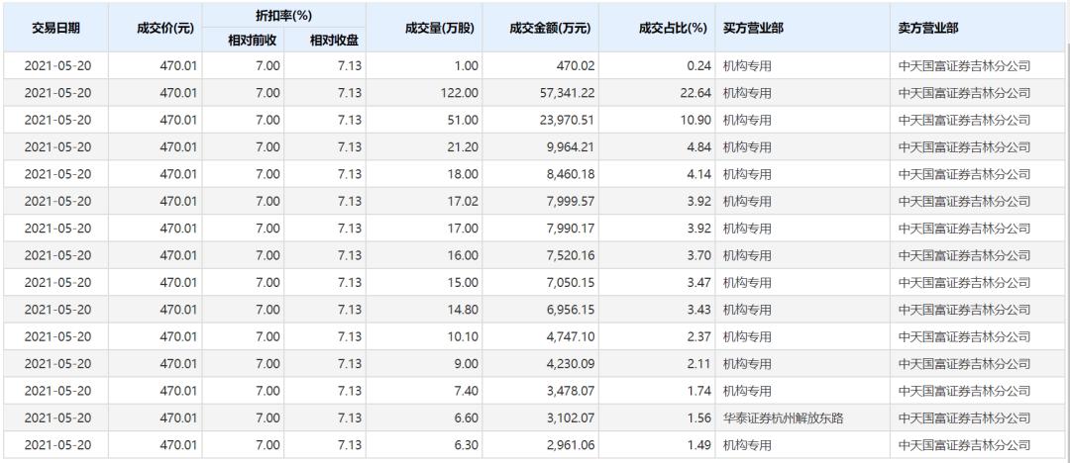Select the 6,956.15 amount cell
This screenshot has height=463, width=1070.
point(570,310)
